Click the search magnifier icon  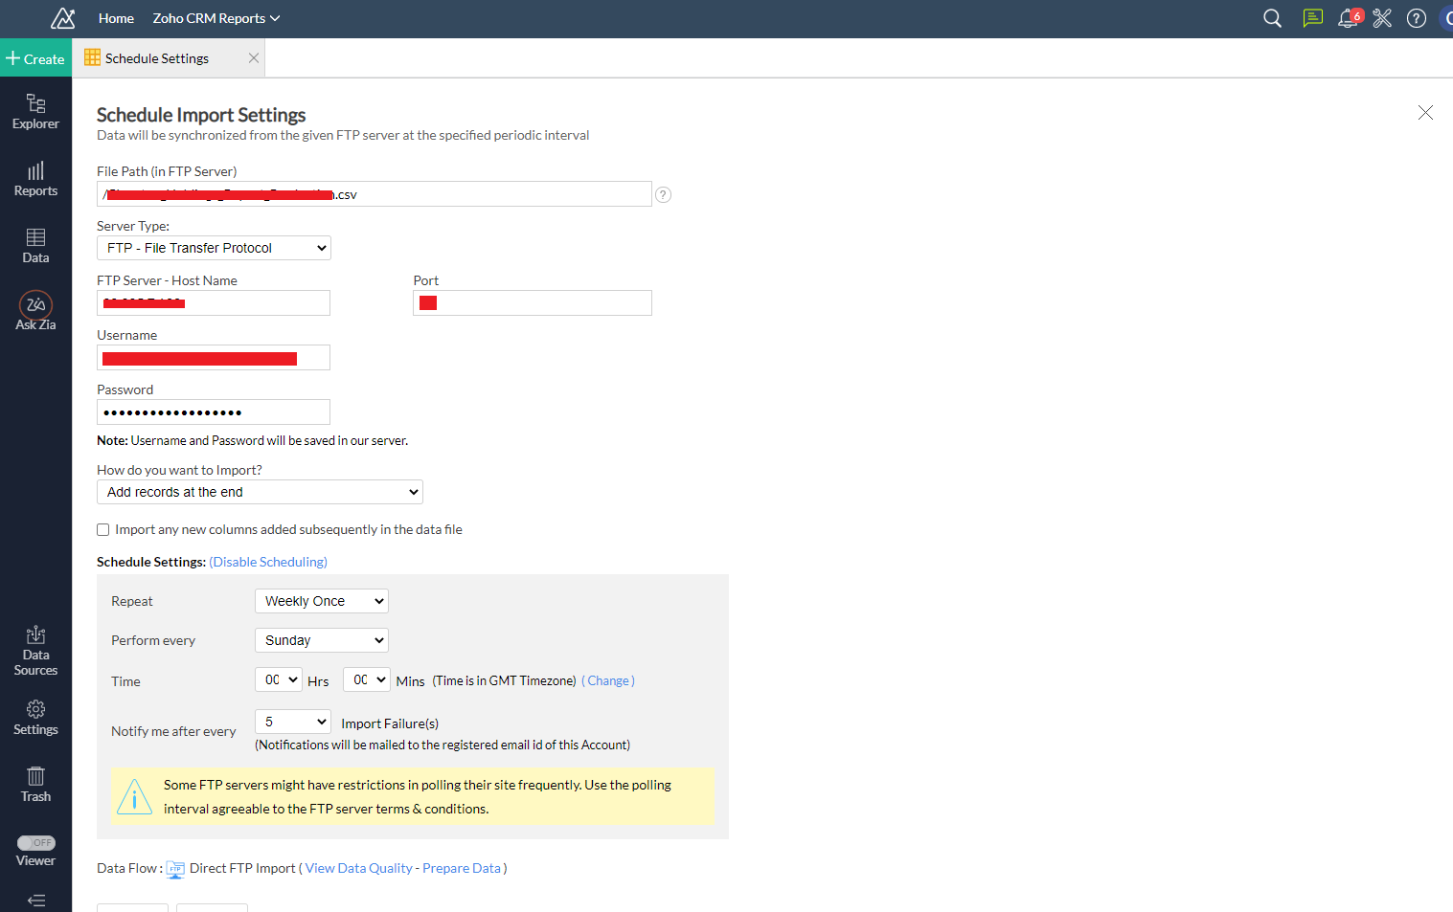[1272, 18]
